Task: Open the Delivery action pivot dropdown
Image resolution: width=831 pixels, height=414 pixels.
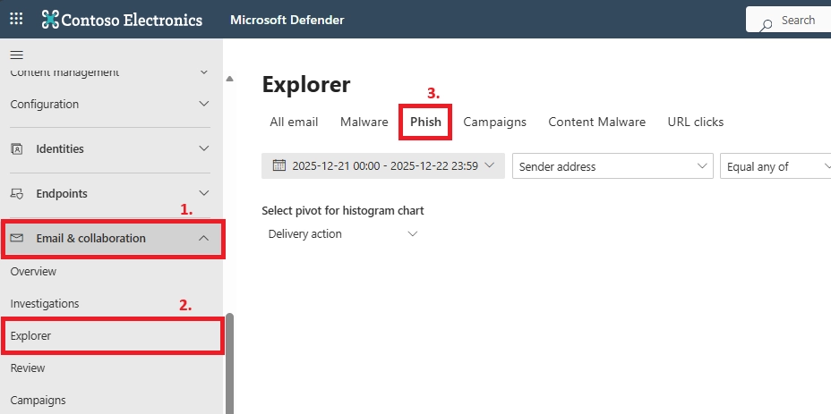Action: point(342,234)
